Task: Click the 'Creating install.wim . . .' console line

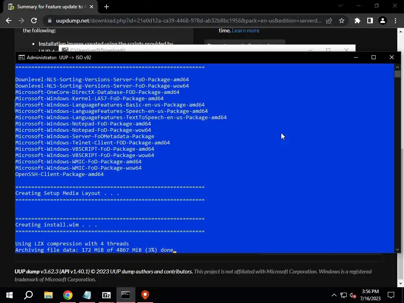Action: (56, 224)
